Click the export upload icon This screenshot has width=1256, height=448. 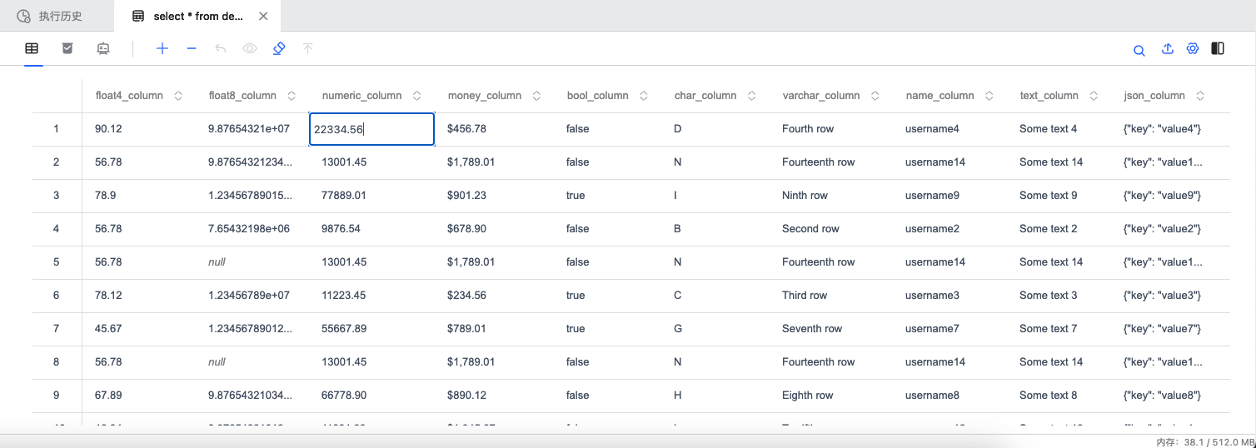pos(1168,48)
